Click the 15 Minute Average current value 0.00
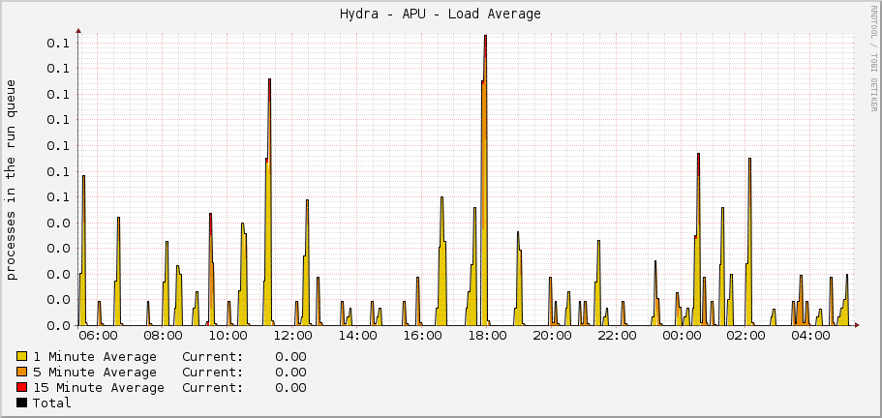This screenshot has width=882, height=418. click(290, 388)
